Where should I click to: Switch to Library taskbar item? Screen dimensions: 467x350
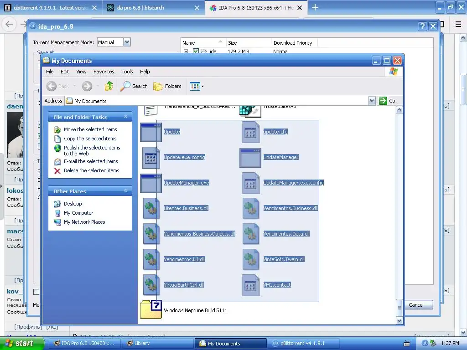click(x=157, y=344)
